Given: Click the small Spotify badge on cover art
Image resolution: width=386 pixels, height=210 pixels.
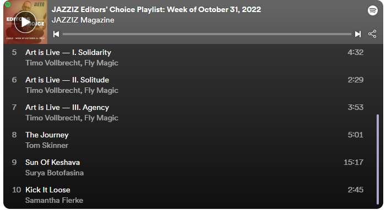Looking at the screenshot, I should [x=8, y=4].
